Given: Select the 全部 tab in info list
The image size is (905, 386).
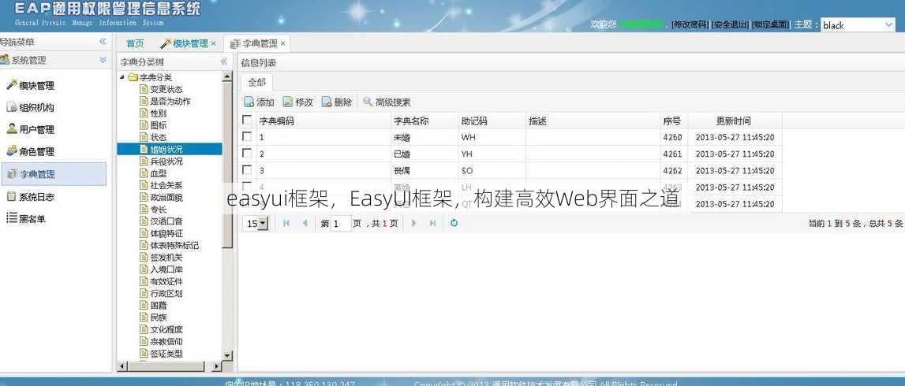Looking at the screenshot, I should tap(257, 82).
